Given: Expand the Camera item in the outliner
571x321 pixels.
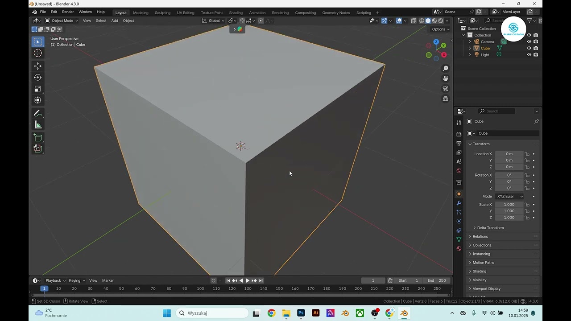Looking at the screenshot, I should pyautogui.click(x=470, y=41).
